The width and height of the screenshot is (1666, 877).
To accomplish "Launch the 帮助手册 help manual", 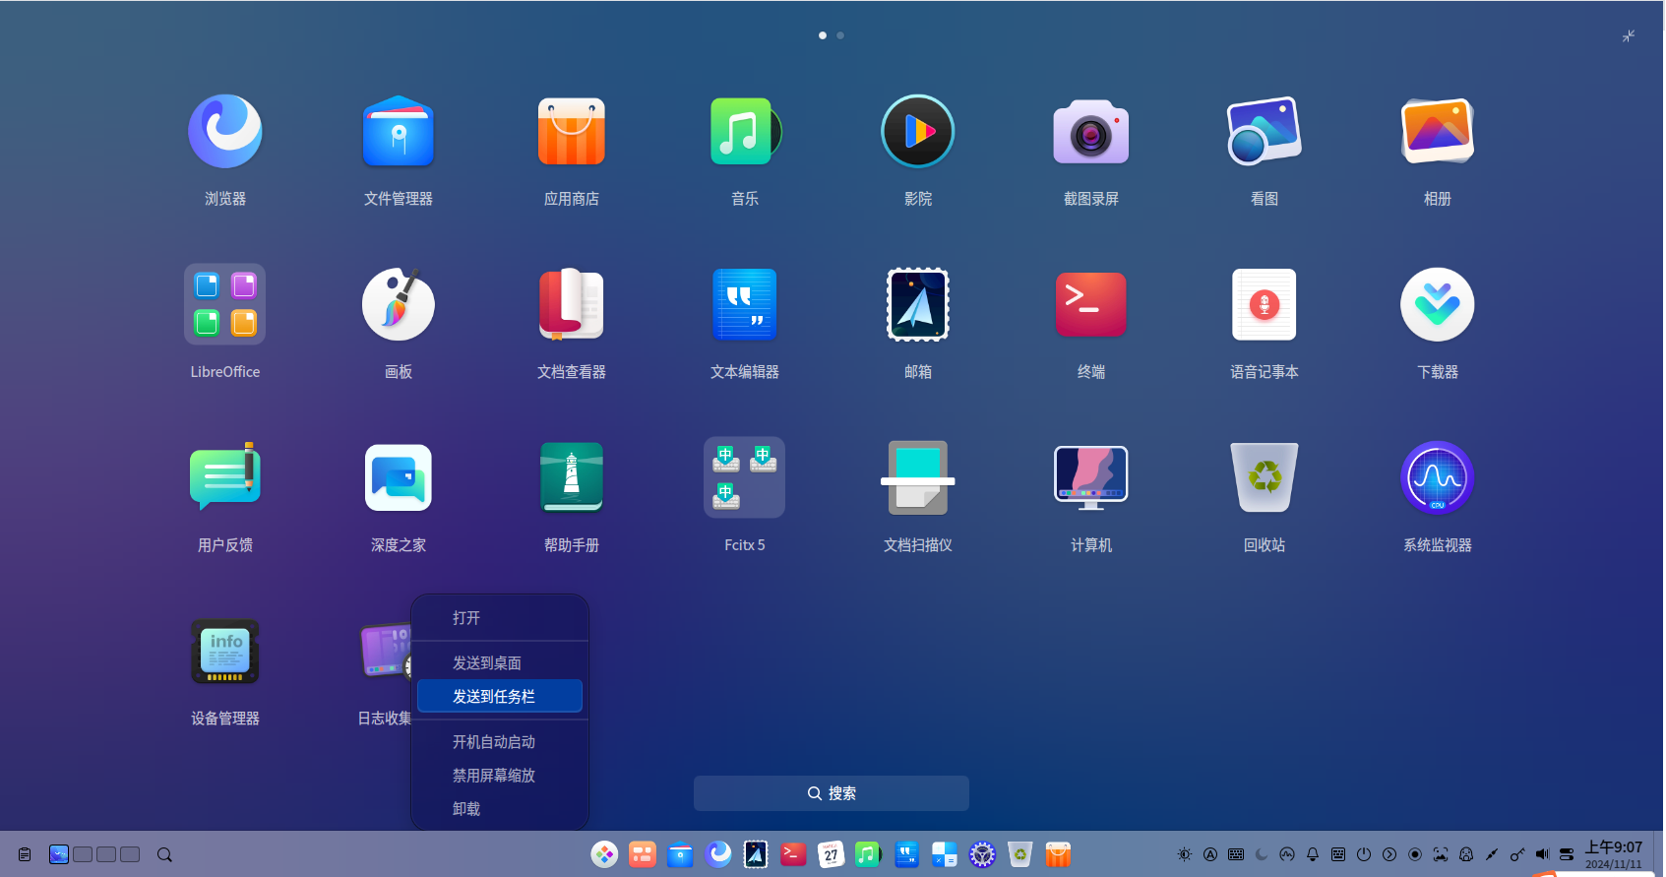I will point(572,478).
